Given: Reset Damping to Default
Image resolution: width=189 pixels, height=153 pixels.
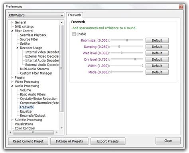Looking at the screenshot, I should tap(157, 47).
